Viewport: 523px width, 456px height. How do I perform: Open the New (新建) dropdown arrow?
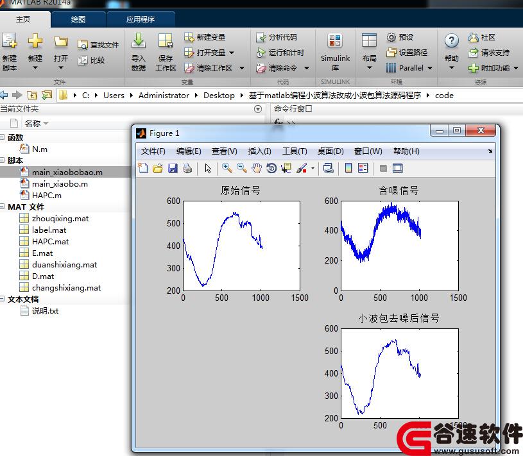(35, 68)
